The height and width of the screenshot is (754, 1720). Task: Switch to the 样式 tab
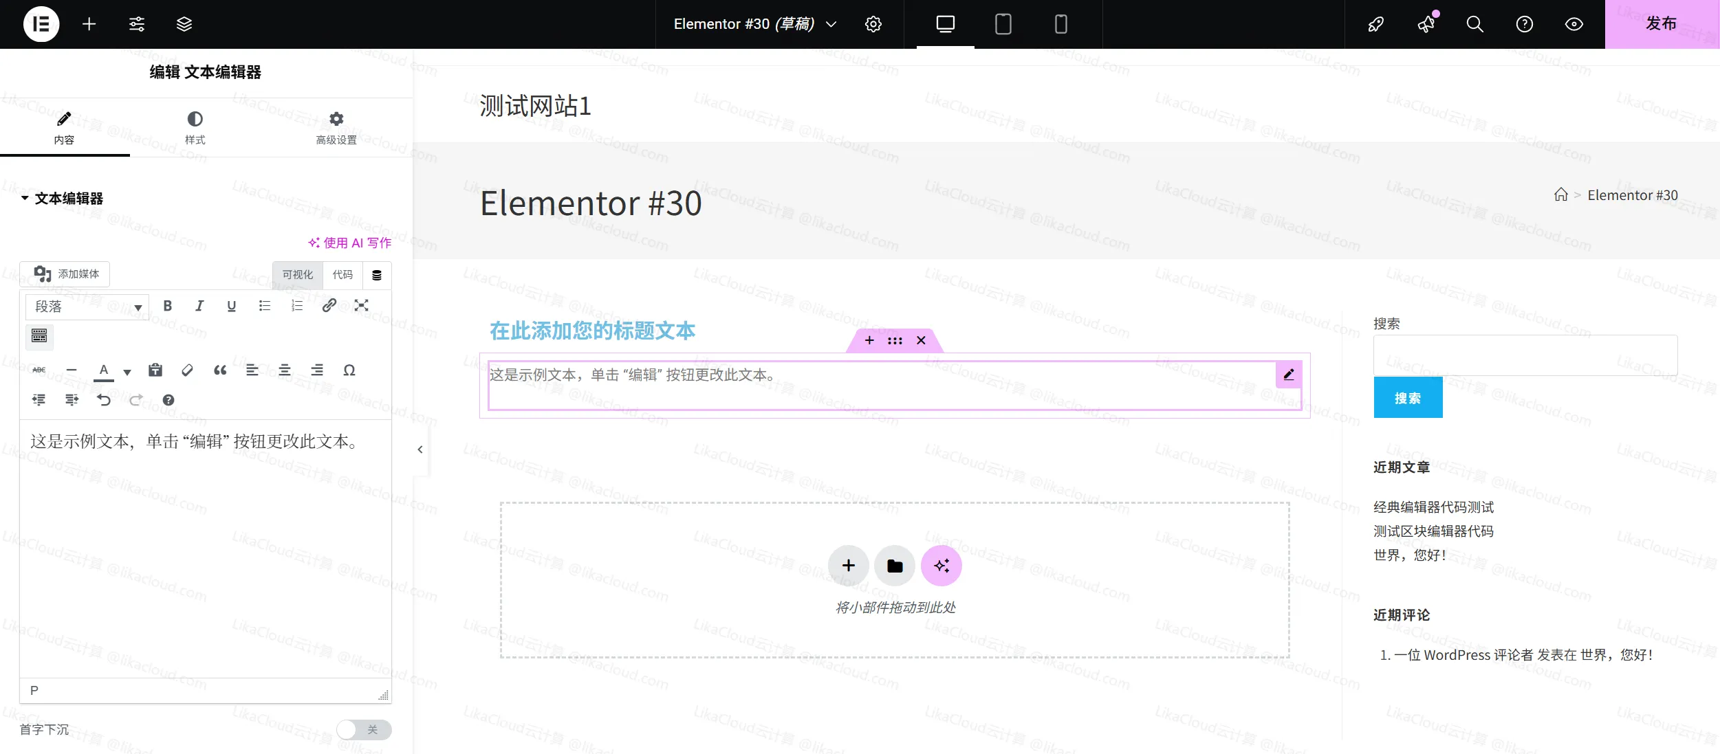(195, 128)
